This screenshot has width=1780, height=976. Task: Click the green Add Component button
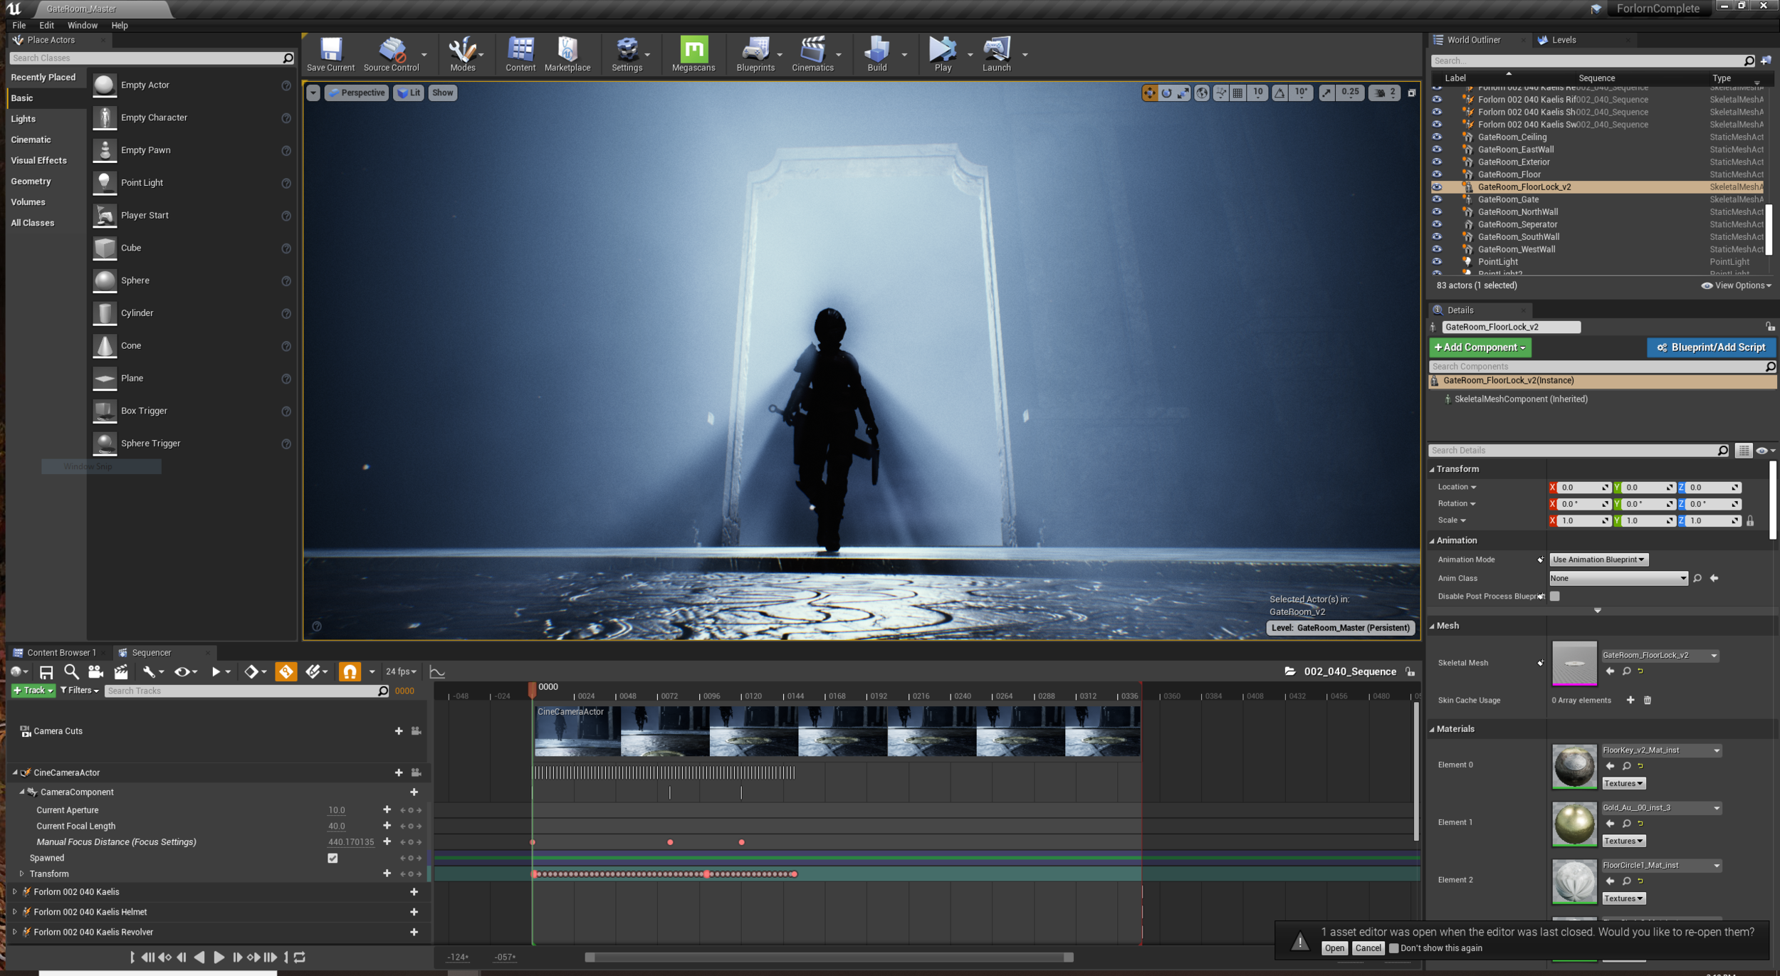pyautogui.click(x=1480, y=347)
